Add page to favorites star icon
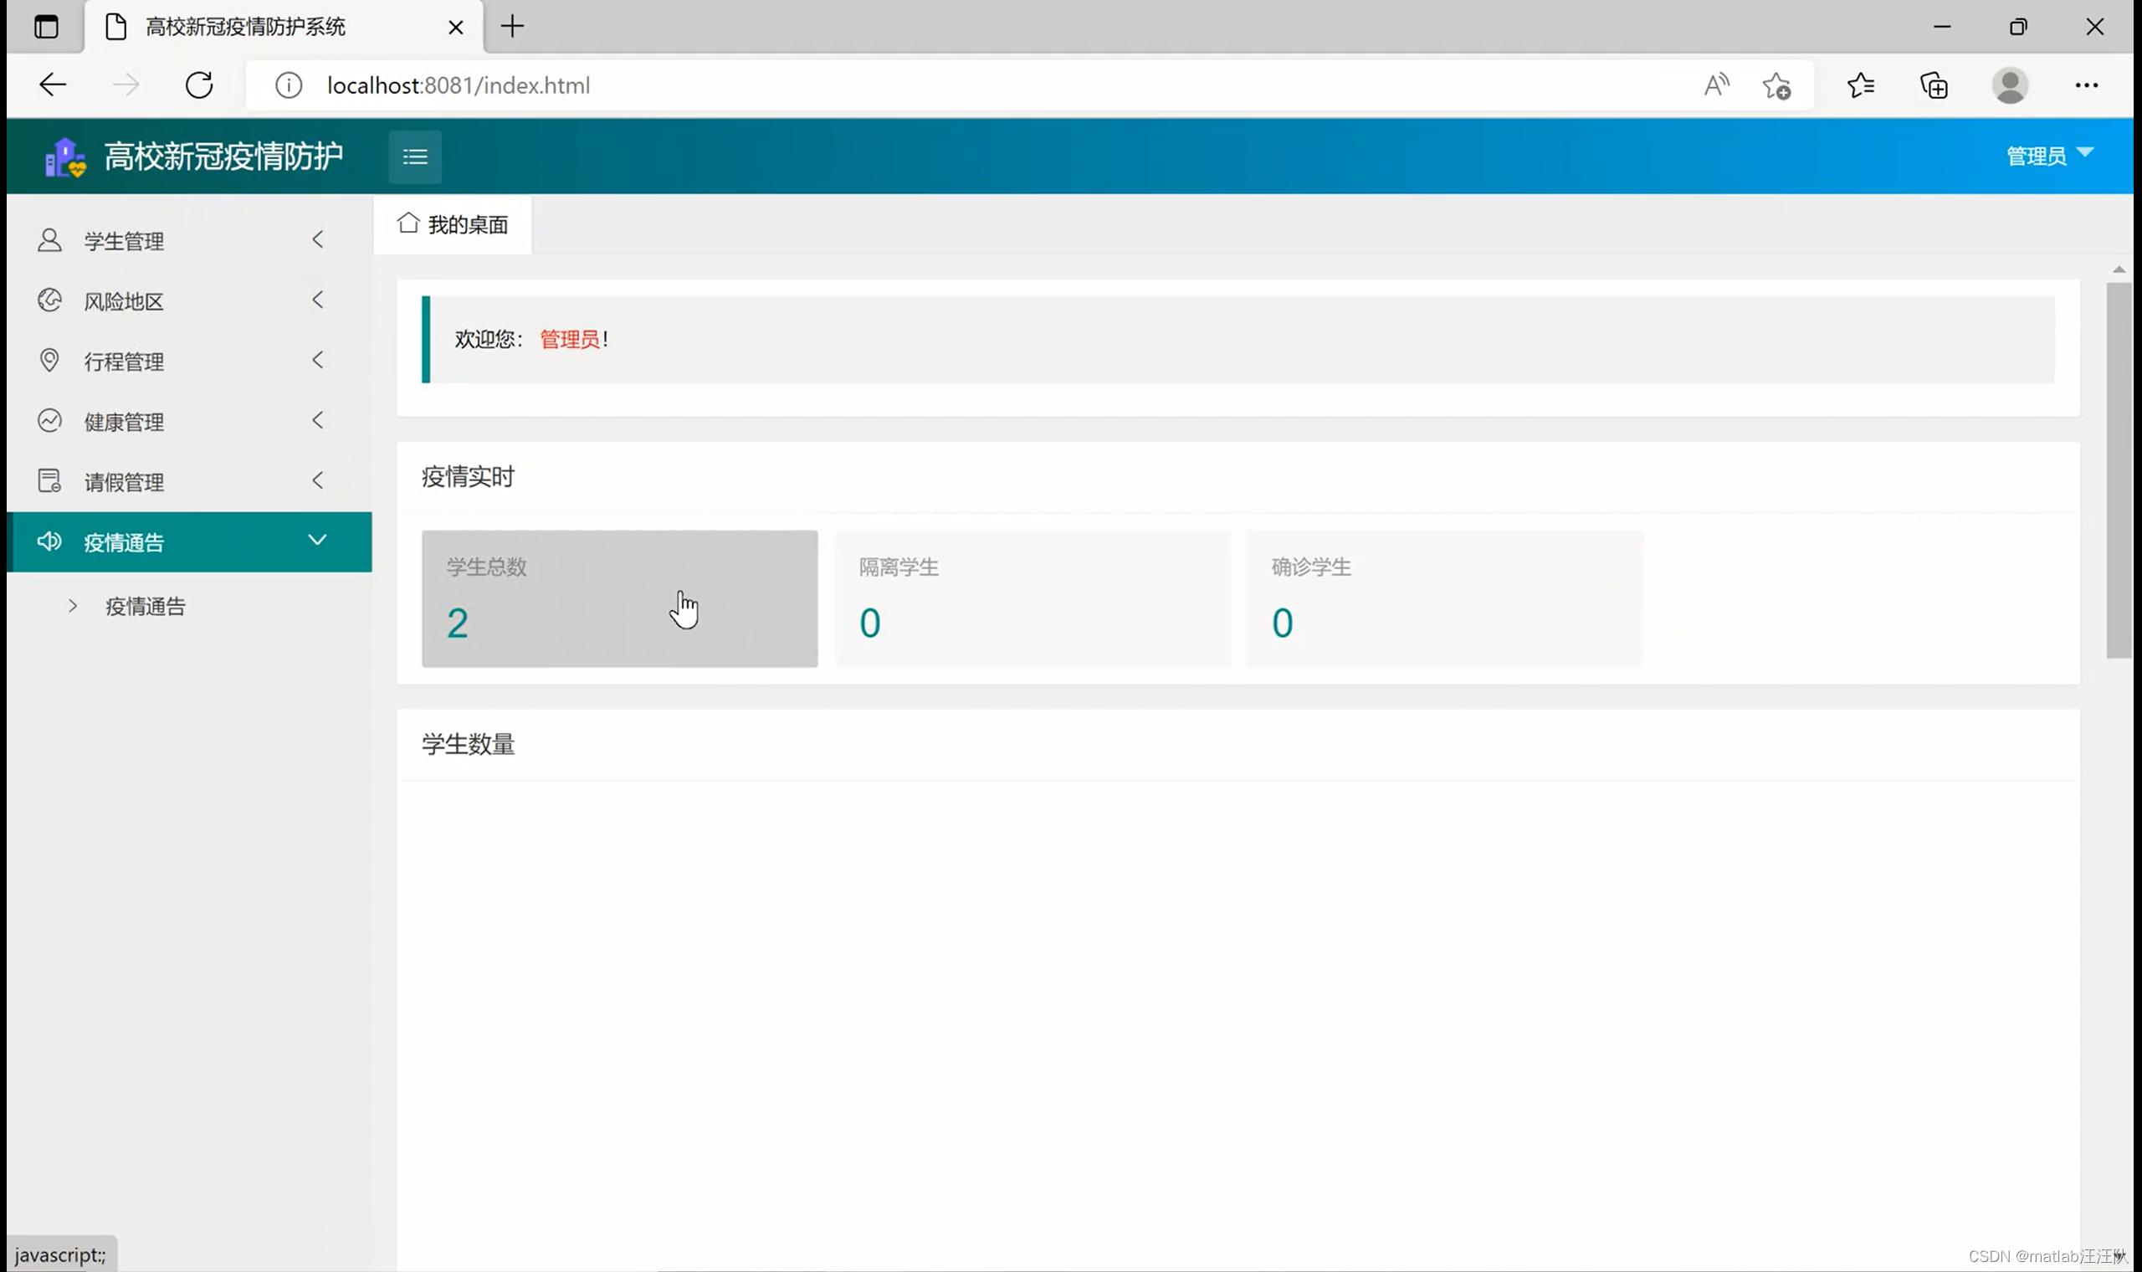The image size is (2142, 1272). [x=1776, y=85]
